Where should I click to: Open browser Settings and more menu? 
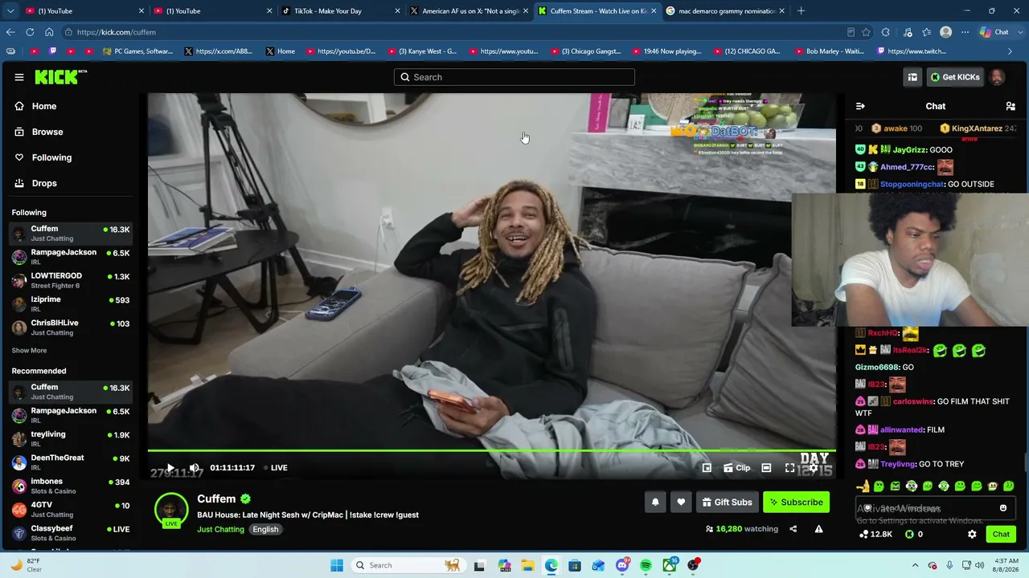pyautogui.click(x=964, y=32)
